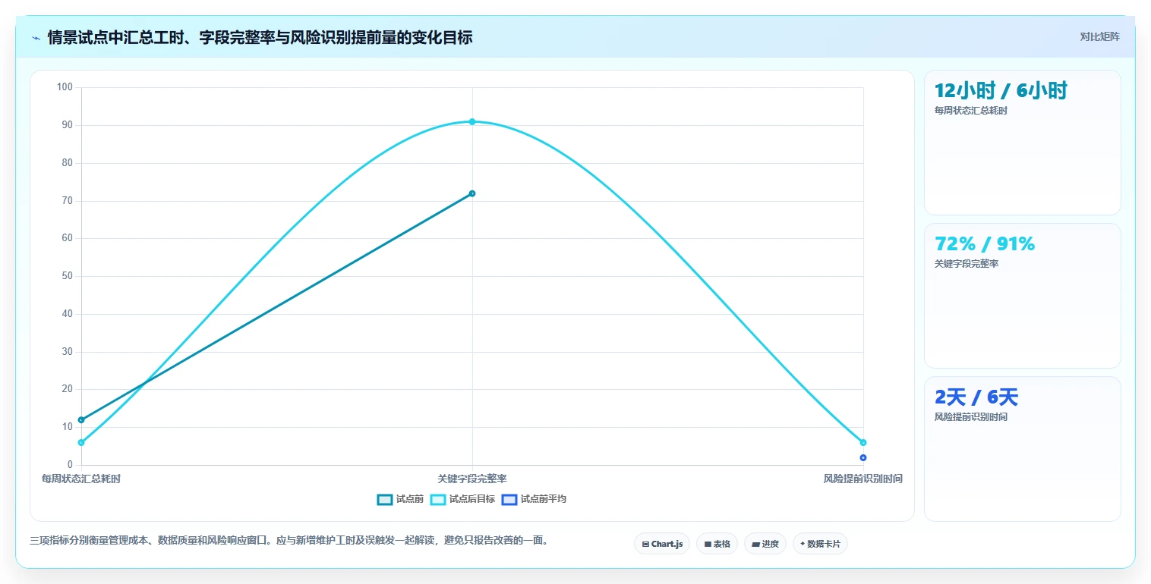Click the Chart.js tag
Screen dimensions: 1151x584
(662, 544)
